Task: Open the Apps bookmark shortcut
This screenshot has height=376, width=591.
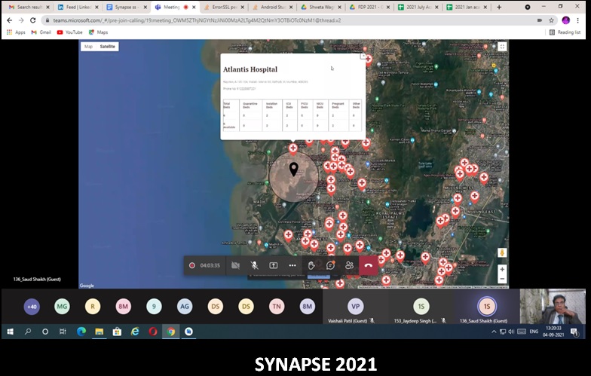Action: [16, 32]
